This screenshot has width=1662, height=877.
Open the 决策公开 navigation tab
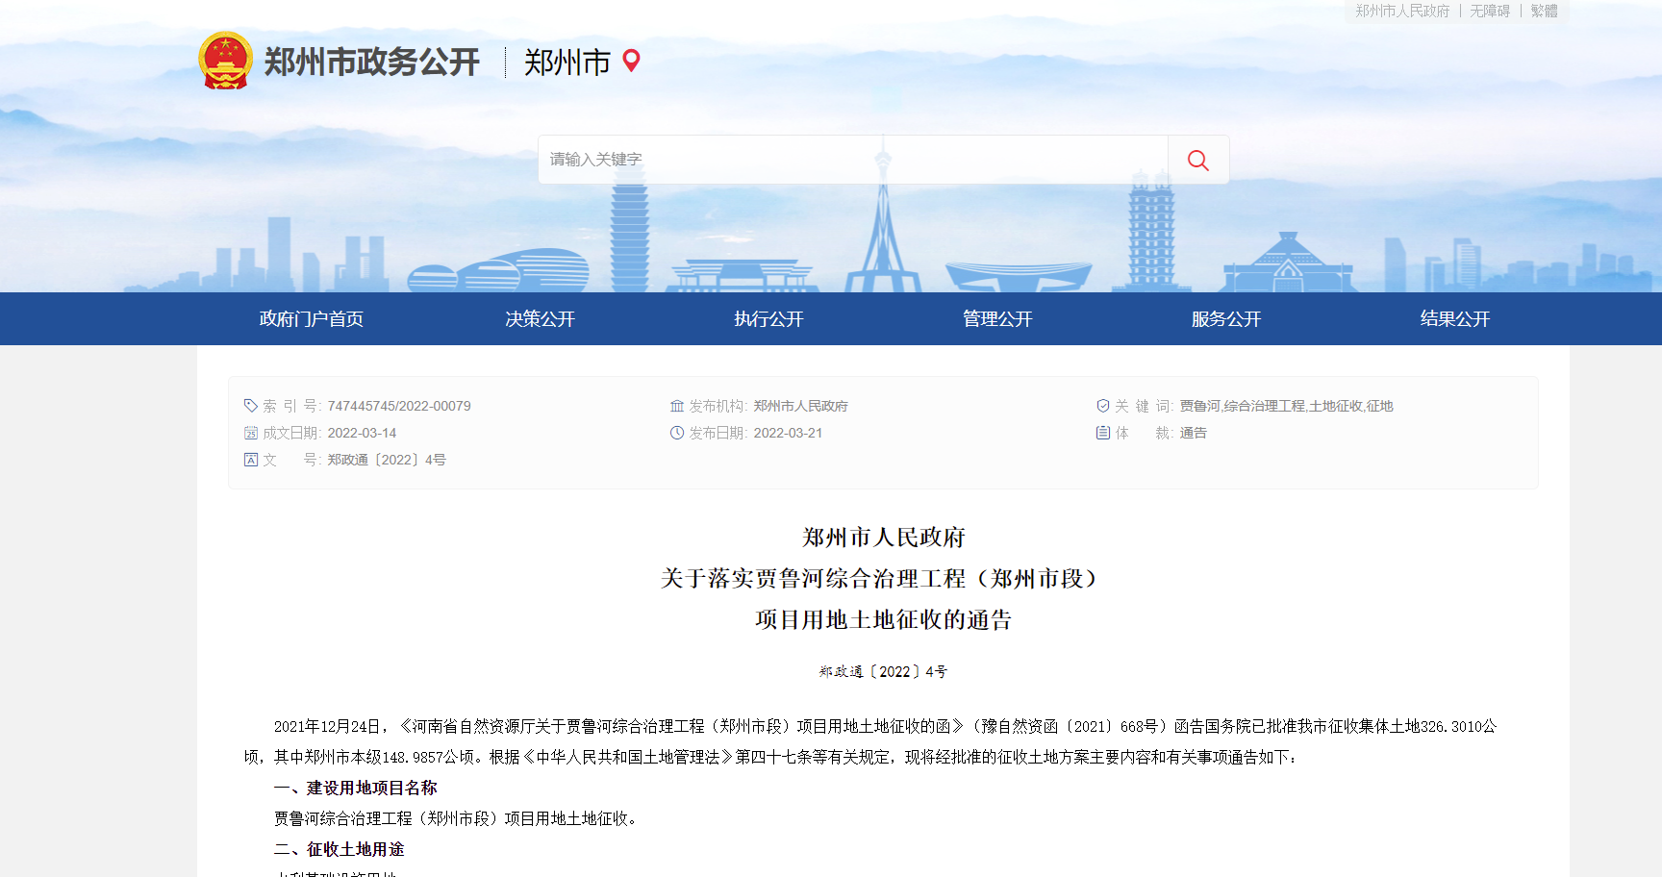click(540, 319)
